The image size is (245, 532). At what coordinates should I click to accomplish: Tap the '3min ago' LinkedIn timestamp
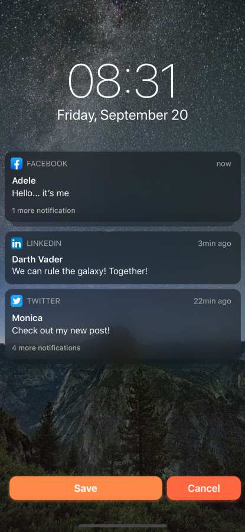tap(214, 244)
